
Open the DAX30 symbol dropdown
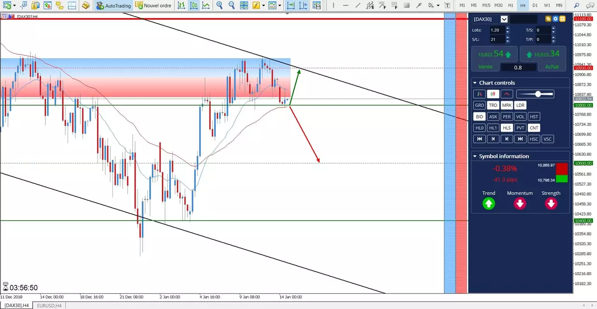[x=504, y=19]
